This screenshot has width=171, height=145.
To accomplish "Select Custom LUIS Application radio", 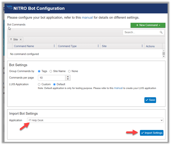I will click(39, 84).
